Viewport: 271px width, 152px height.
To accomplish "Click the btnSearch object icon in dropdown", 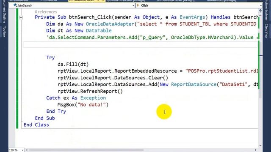I will pos(15,5).
